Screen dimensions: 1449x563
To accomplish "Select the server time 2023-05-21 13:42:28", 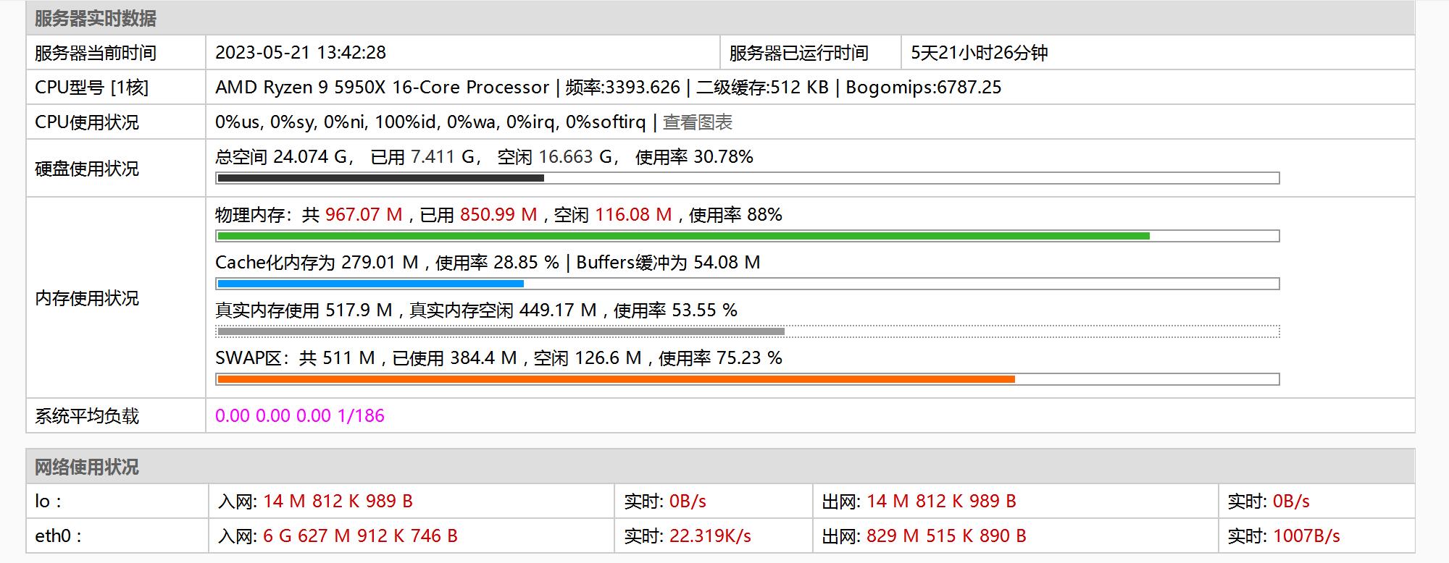I will pyautogui.click(x=301, y=53).
